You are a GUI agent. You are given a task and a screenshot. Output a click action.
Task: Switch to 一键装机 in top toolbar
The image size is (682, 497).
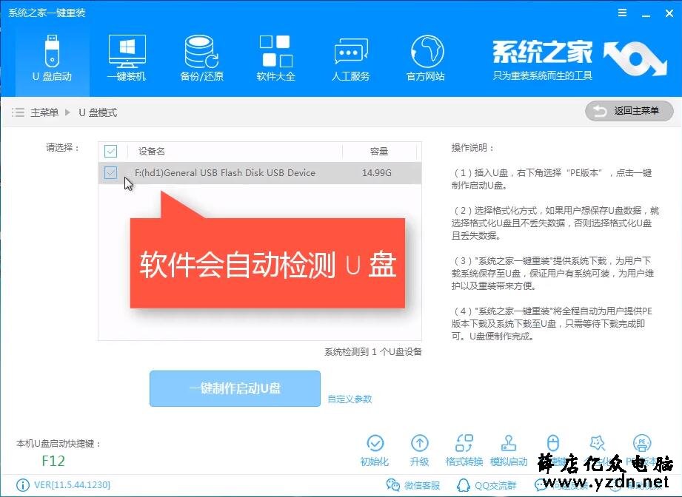[x=127, y=58]
